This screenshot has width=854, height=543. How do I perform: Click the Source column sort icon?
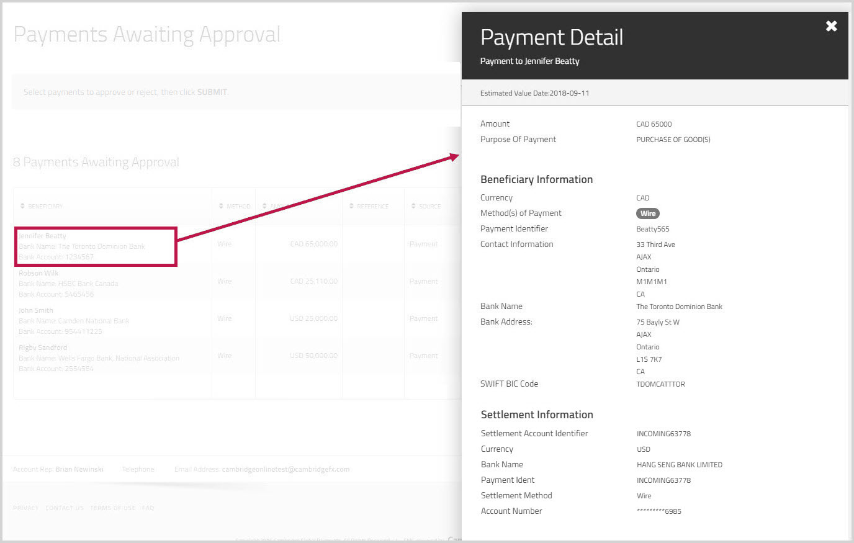[x=413, y=206]
